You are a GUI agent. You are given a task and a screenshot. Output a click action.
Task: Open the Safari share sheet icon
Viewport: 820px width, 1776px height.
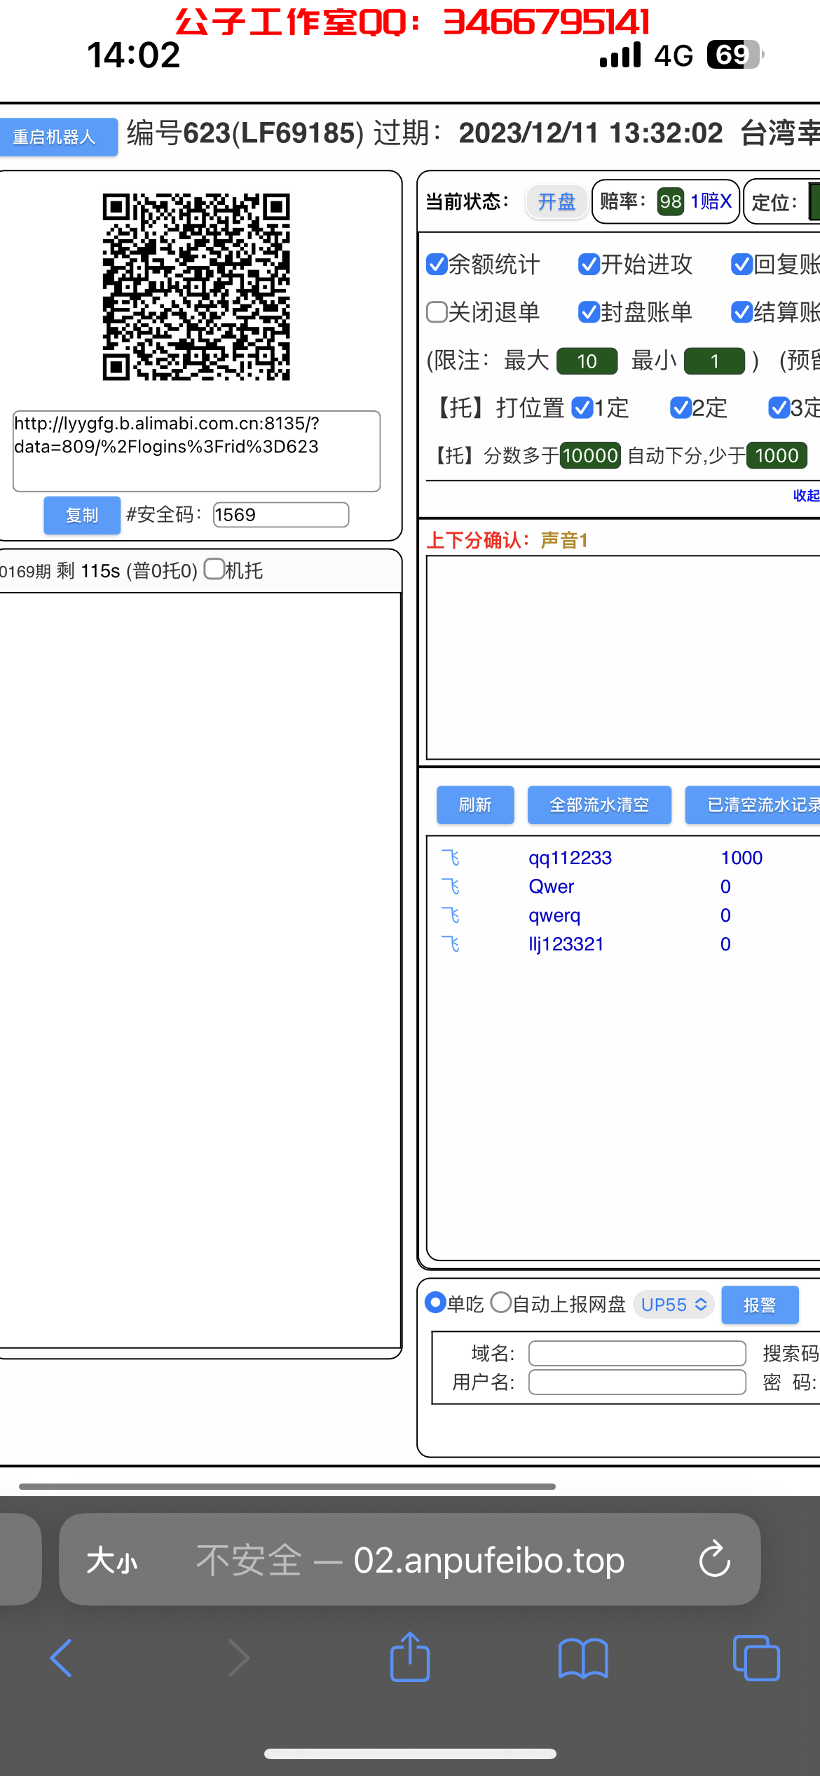point(410,1656)
